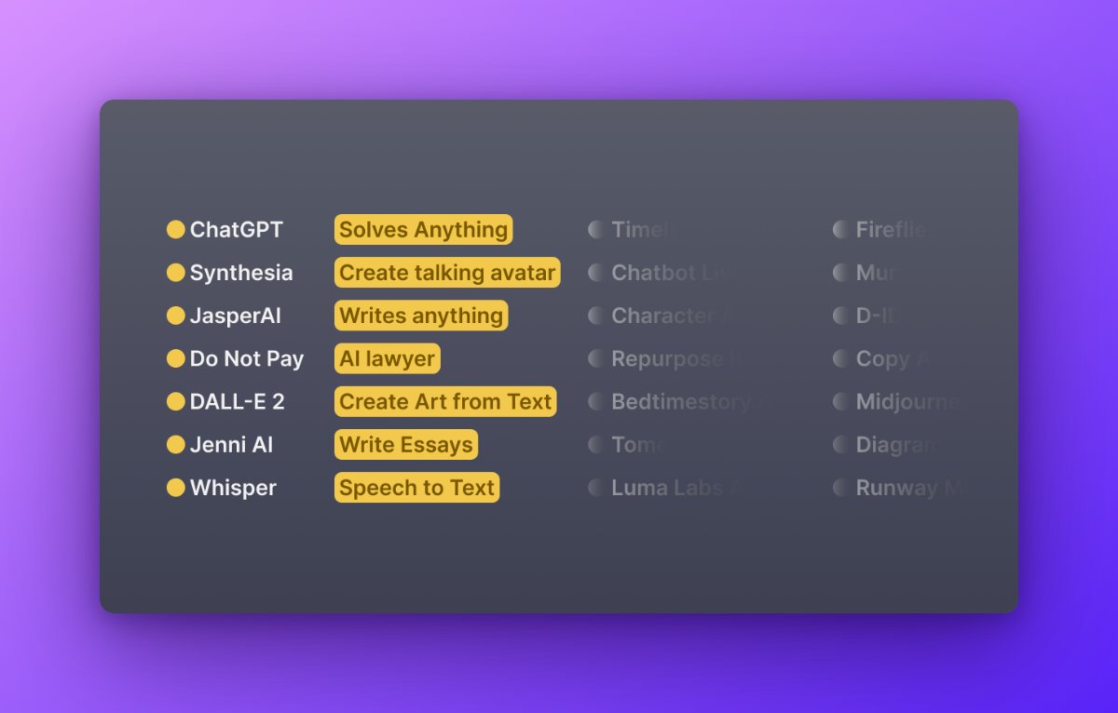
Task: Click the gray dot beside Midjourney
Action: [840, 401]
